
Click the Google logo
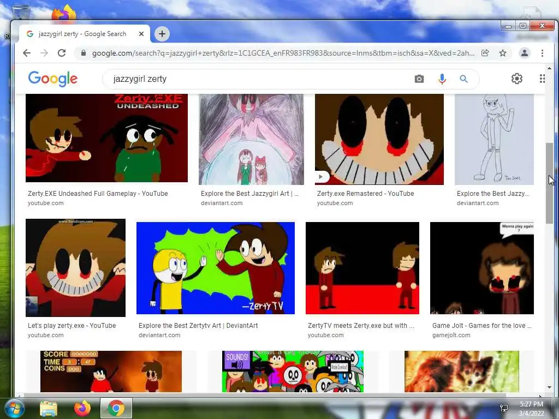[53, 79]
